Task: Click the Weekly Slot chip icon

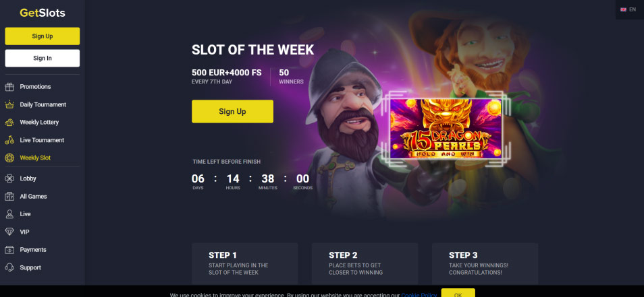Action: [9, 158]
